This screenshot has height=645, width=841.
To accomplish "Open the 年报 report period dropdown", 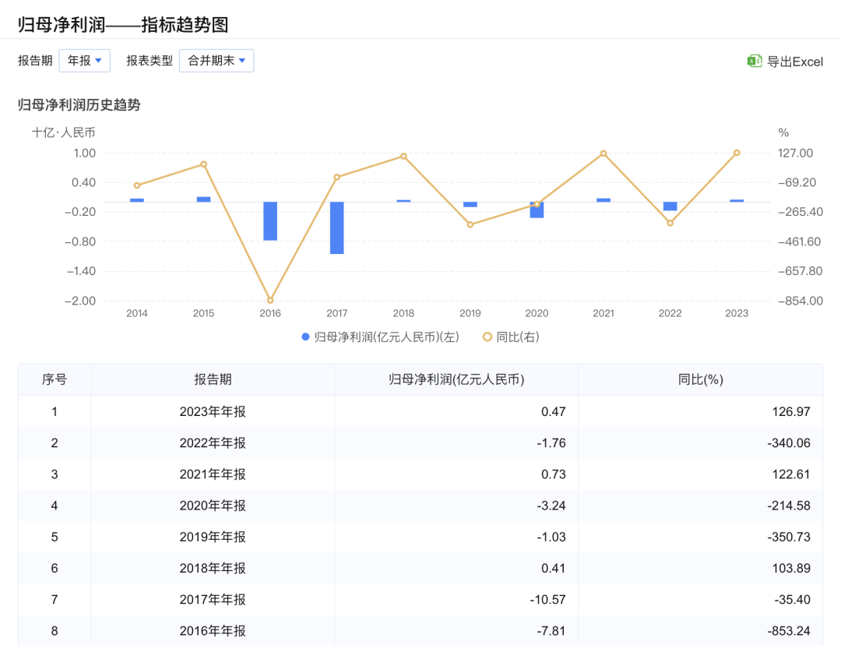I will 84,61.
